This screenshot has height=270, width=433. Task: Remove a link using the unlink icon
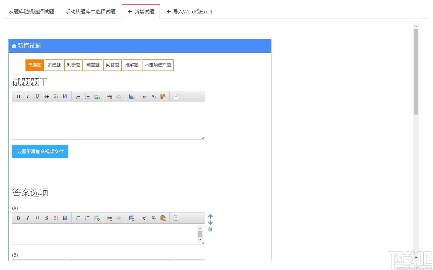coord(119,96)
